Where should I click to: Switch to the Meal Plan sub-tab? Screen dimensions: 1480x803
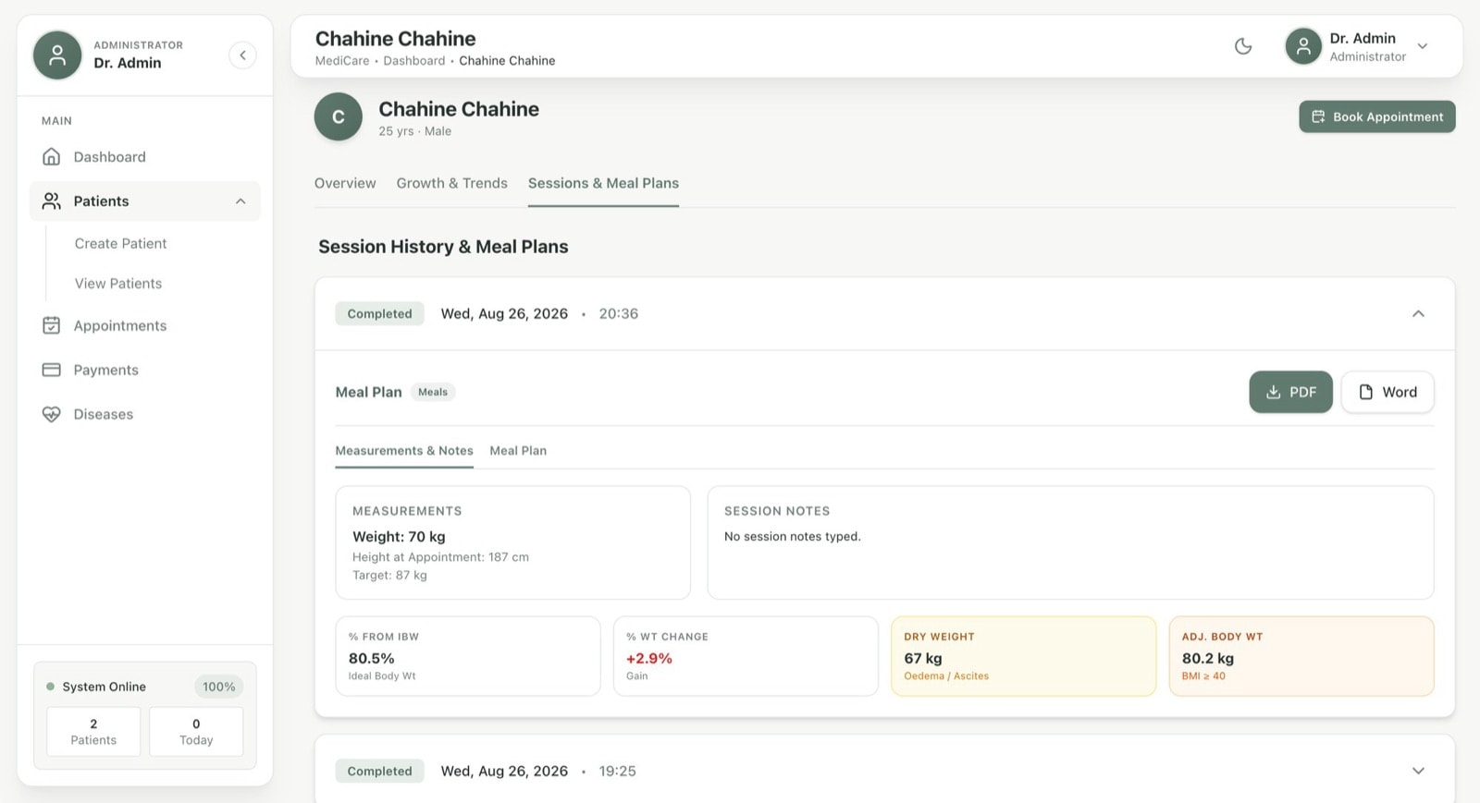518,451
